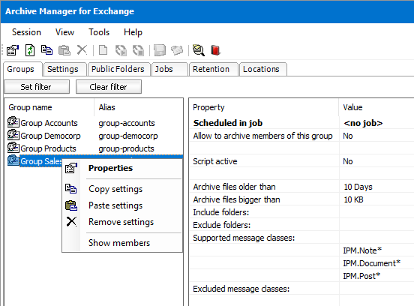The width and height of the screenshot is (414, 306).
Task: Select the Group Accounts row name
Action: click(x=49, y=123)
